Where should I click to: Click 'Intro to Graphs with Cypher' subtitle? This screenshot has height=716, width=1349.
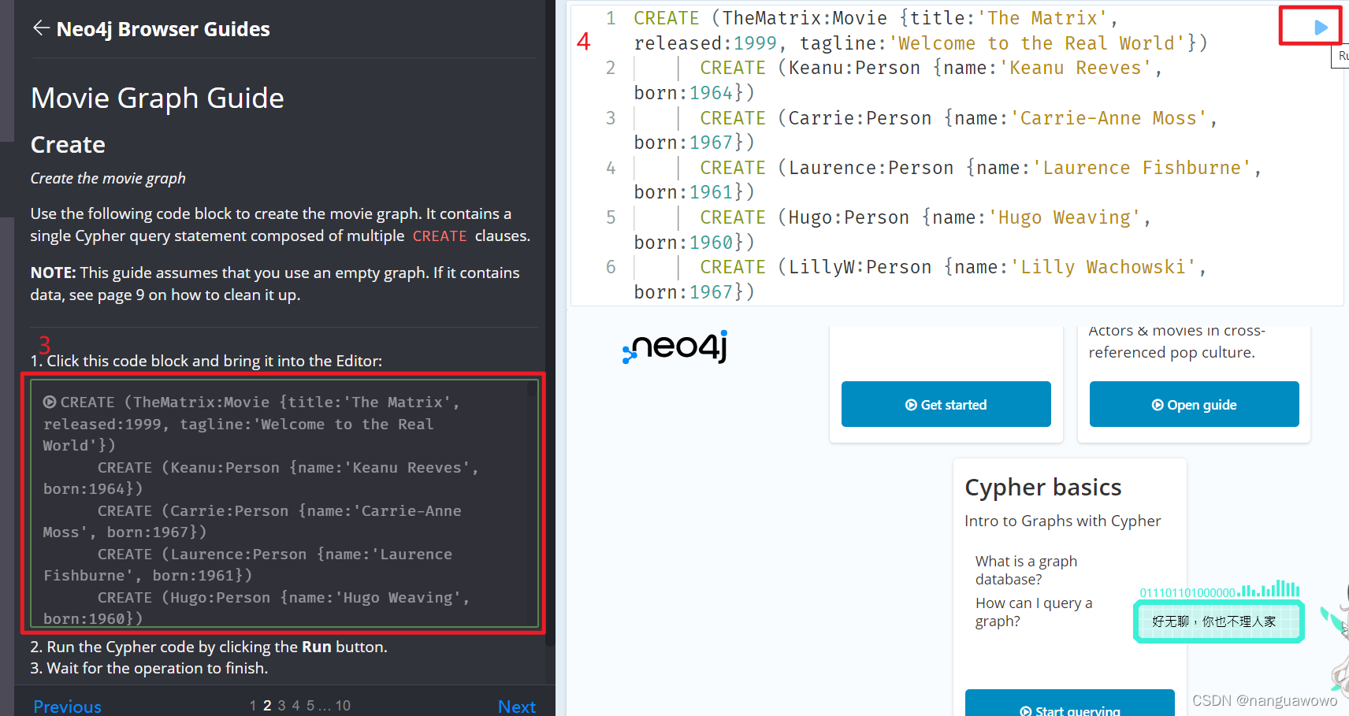click(x=1062, y=521)
